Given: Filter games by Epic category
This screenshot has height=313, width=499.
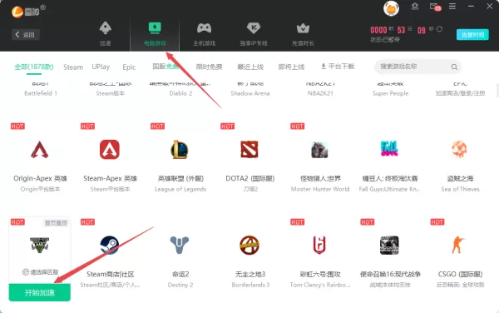Looking at the screenshot, I should click(129, 67).
